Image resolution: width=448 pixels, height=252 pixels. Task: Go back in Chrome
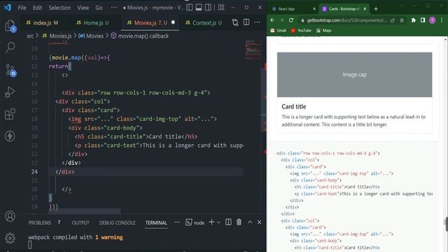point(272,20)
